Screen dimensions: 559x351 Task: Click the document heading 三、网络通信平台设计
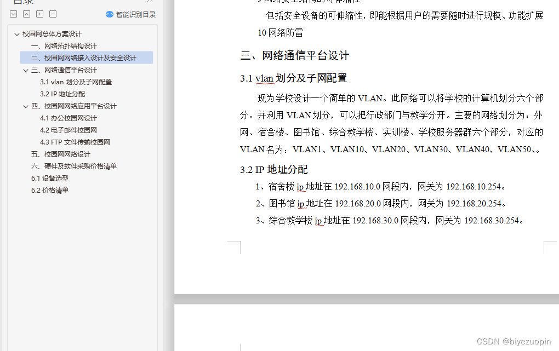pyautogui.click(x=295, y=56)
